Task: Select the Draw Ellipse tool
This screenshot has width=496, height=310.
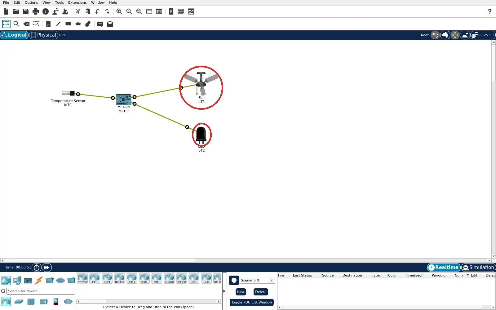Action: click(x=78, y=24)
